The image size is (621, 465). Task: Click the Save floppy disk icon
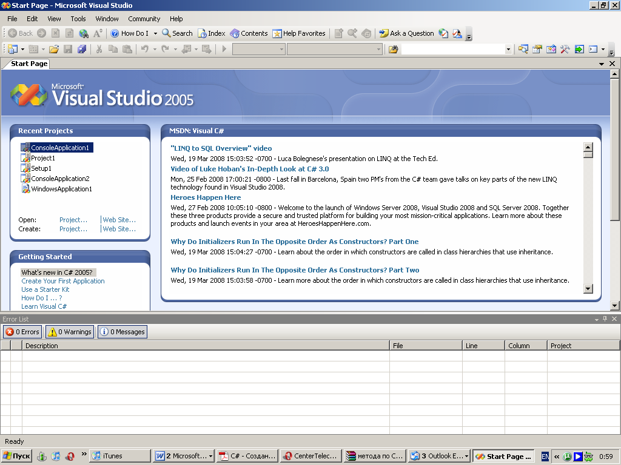tap(68, 49)
